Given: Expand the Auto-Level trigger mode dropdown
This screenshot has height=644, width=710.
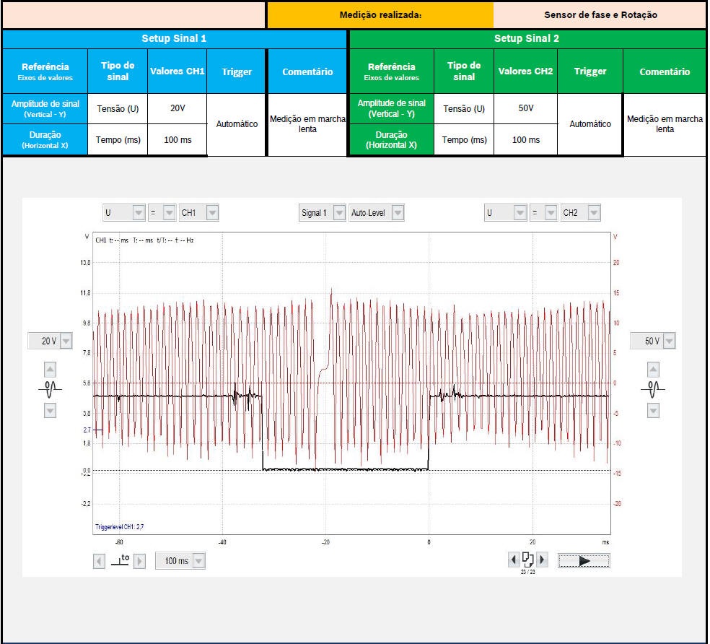Looking at the screenshot, I should click(396, 213).
